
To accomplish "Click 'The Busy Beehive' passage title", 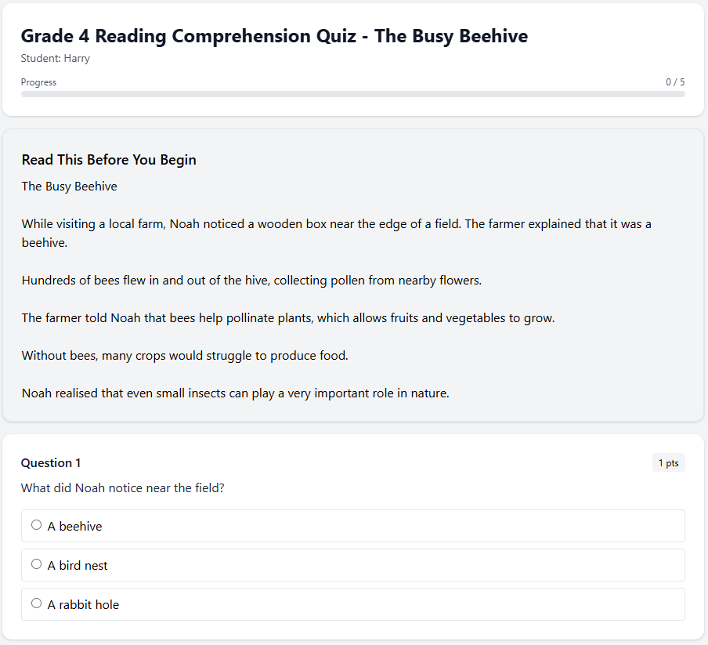I will (69, 186).
